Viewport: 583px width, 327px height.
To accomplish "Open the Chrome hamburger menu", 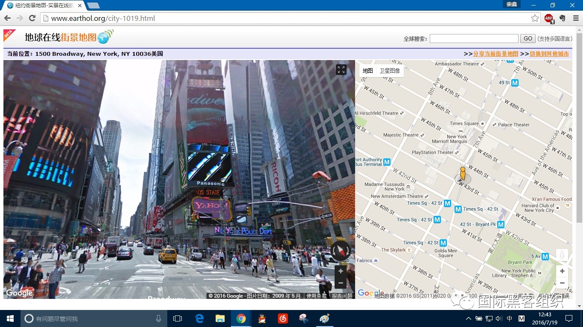I will point(576,18).
